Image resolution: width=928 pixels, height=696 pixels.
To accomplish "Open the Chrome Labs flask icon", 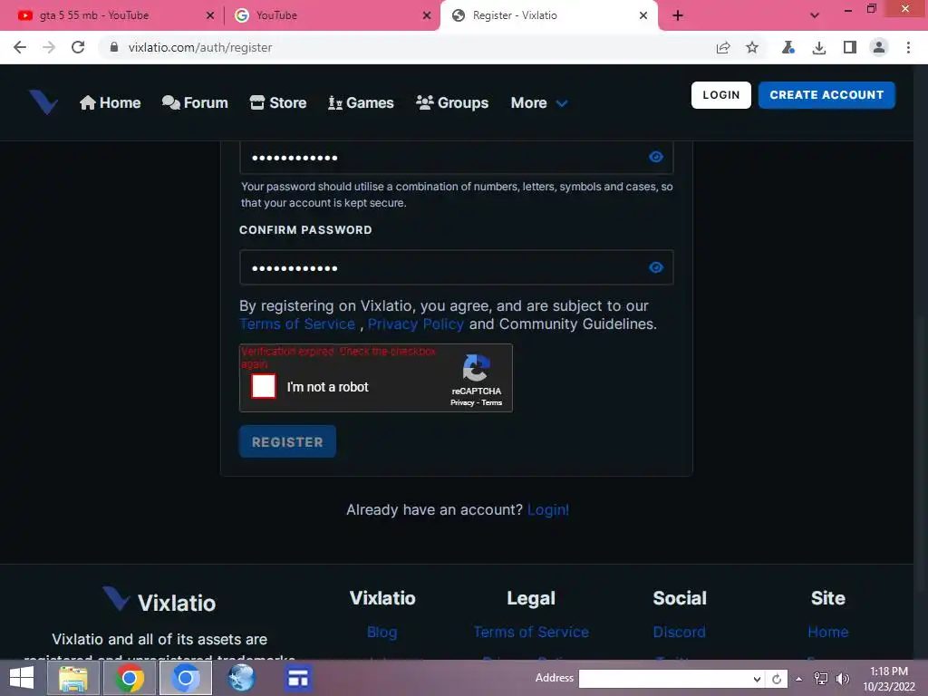I will point(788,47).
